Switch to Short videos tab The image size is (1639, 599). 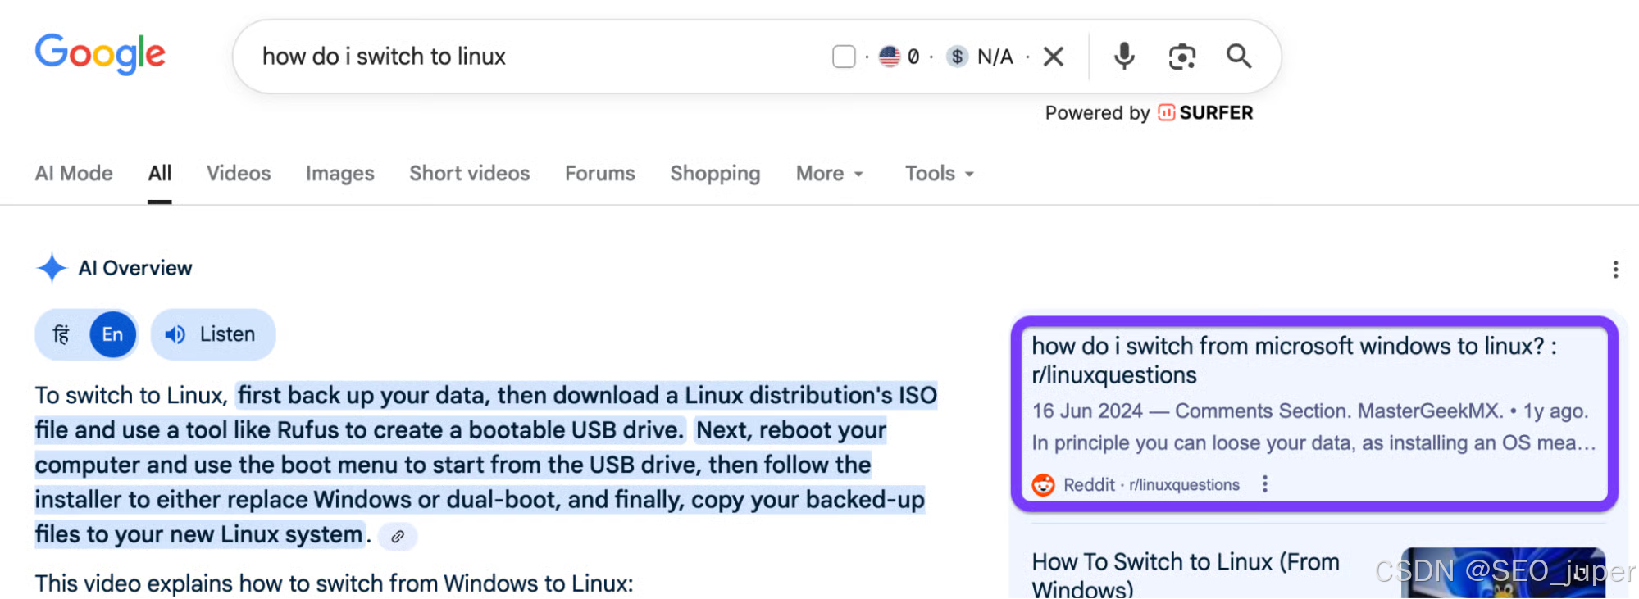tap(470, 174)
